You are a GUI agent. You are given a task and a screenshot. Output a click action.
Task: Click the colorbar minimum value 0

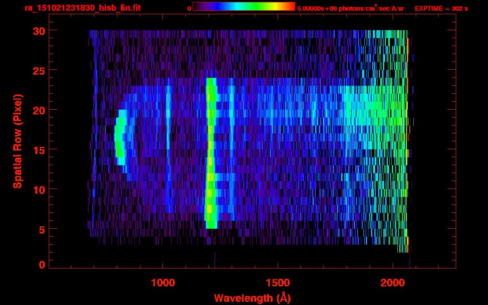189,8
